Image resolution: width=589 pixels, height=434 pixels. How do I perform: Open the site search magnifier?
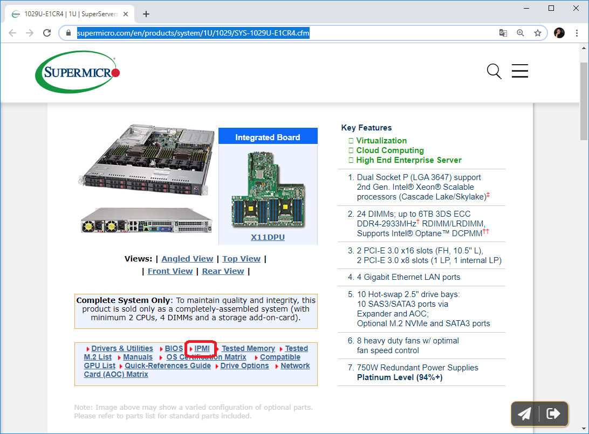click(494, 71)
